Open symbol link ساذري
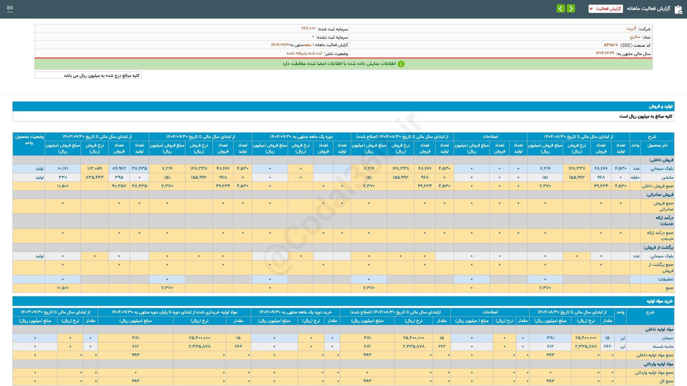Screen dimensions: 687x386 click(x=635, y=37)
